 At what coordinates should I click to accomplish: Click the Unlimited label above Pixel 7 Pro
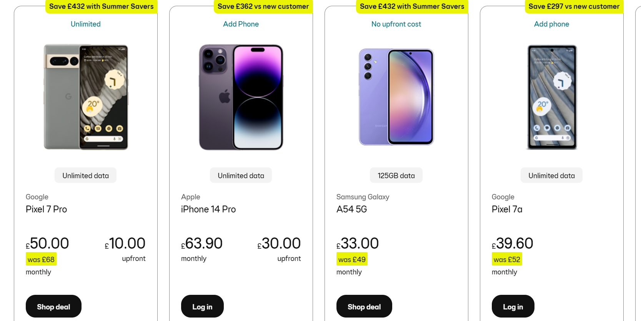(86, 24)
